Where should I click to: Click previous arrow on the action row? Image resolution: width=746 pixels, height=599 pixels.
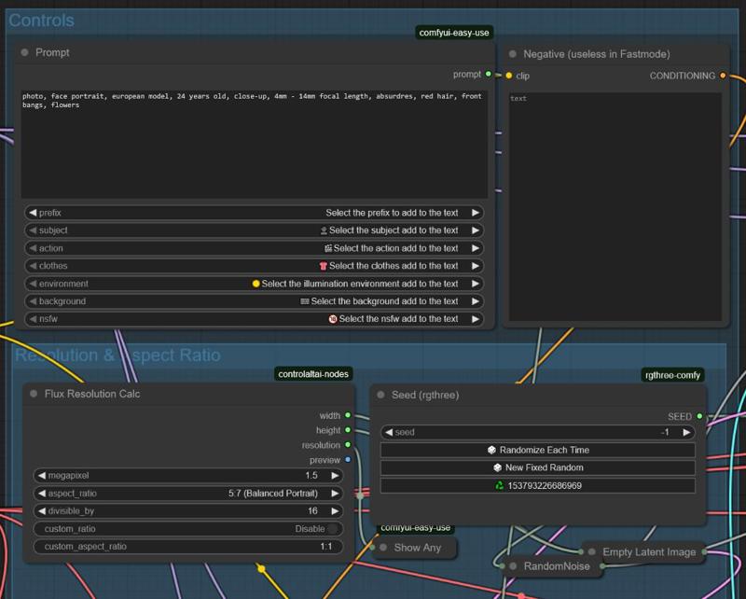[33, 248]
